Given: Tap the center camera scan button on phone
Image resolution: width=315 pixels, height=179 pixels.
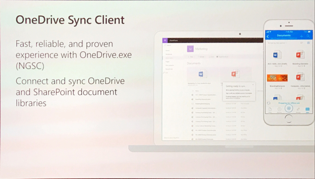Looking at the screenshot, I should click(x=289, y=108).
